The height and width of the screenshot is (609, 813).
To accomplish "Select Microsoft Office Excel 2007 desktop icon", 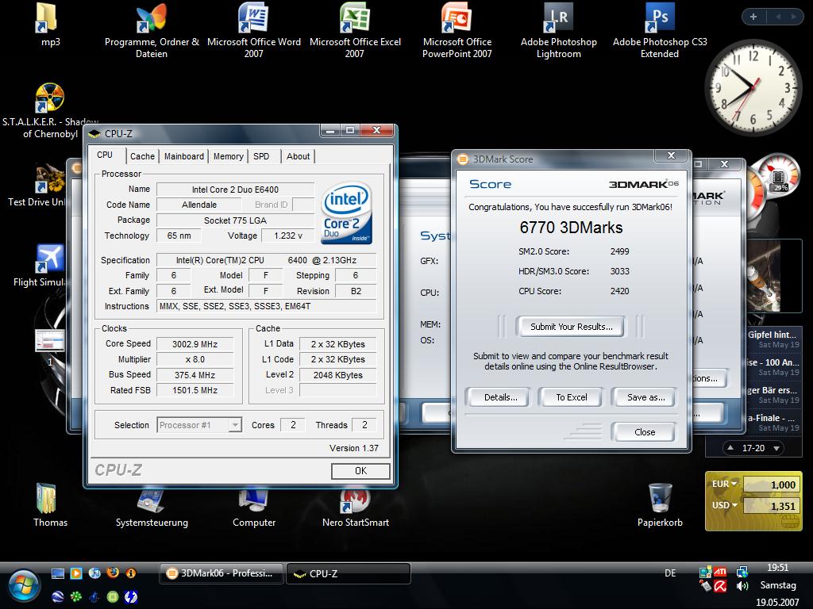I will tap(355, 30).
